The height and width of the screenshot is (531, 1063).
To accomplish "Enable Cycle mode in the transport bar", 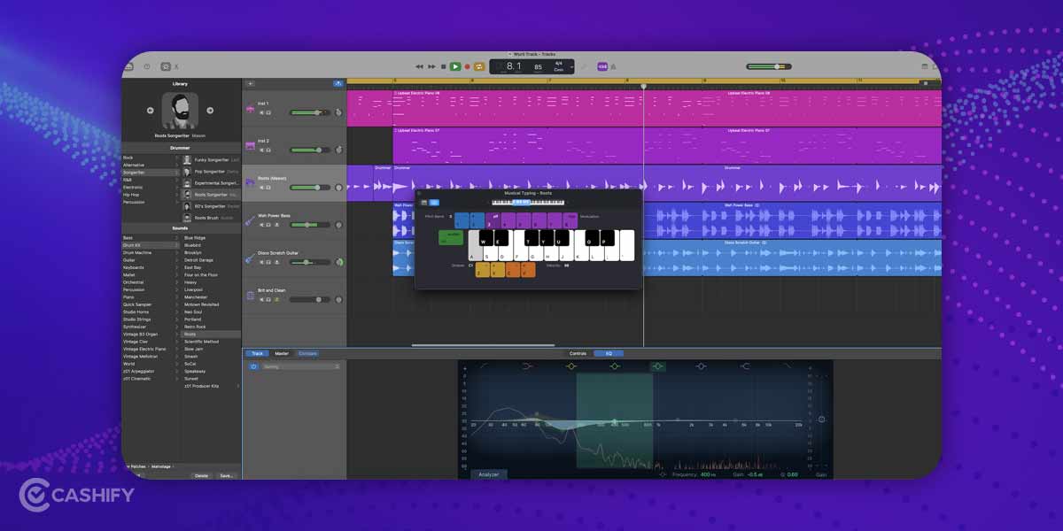I will point(478,65).
